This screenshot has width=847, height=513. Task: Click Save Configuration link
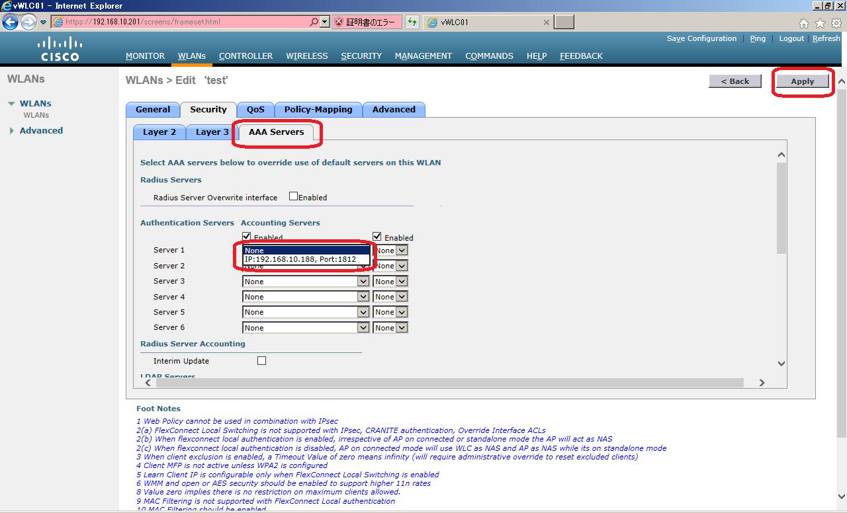coord(701,38)
